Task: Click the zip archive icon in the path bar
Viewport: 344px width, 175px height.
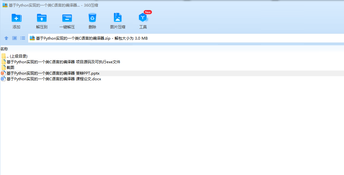Action: [32, 38]
